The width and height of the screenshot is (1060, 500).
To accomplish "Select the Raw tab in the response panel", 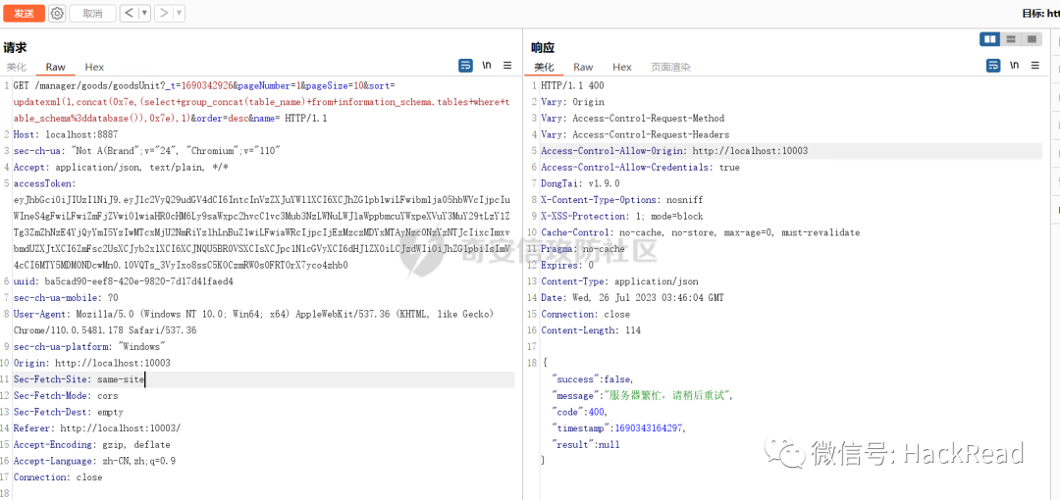I will (583, 67).
